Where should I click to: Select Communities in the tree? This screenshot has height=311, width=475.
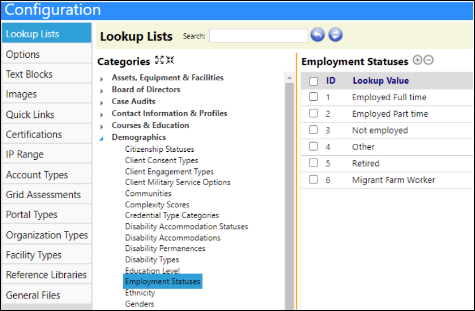[x=148, y=193]
